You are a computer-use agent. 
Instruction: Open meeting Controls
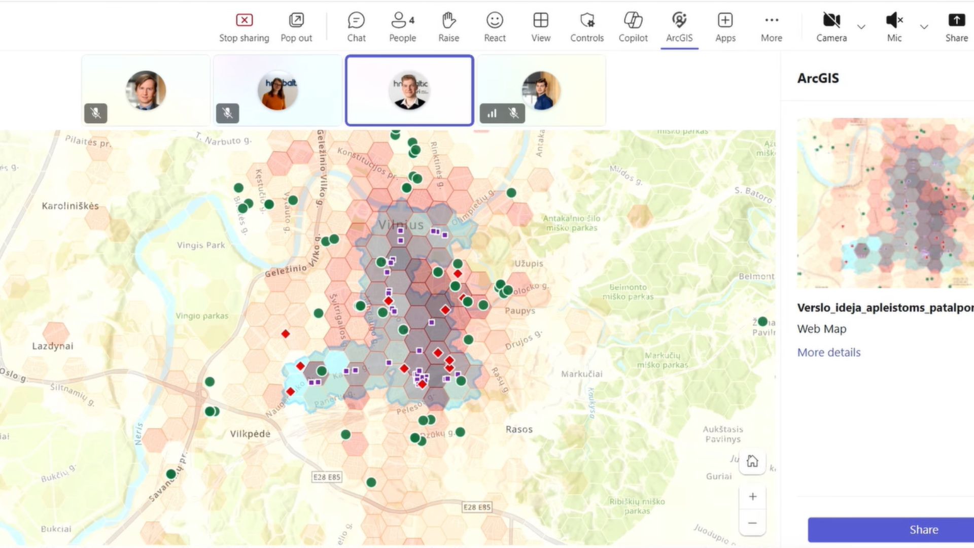587,28
